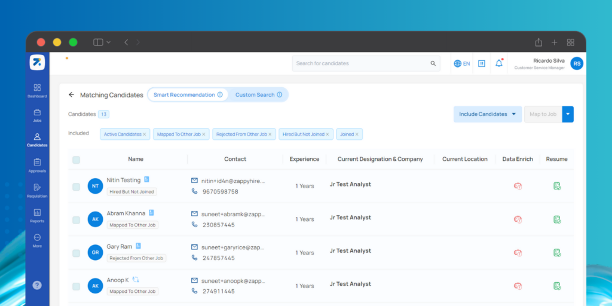Tick the select-all checkbox in table header

(76, 160)
